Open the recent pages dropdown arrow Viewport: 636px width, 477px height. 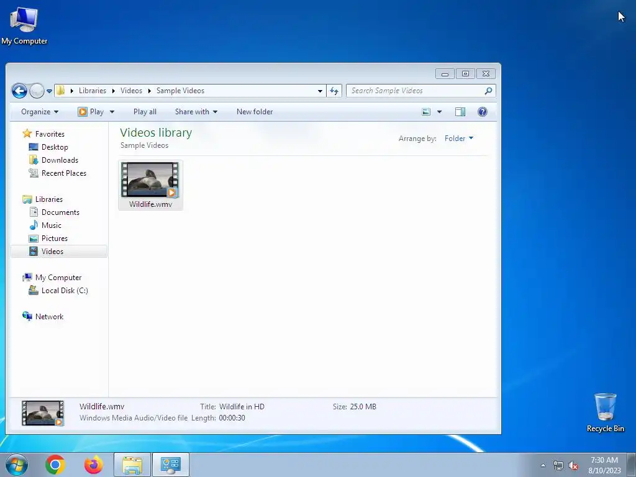(49, 91)
